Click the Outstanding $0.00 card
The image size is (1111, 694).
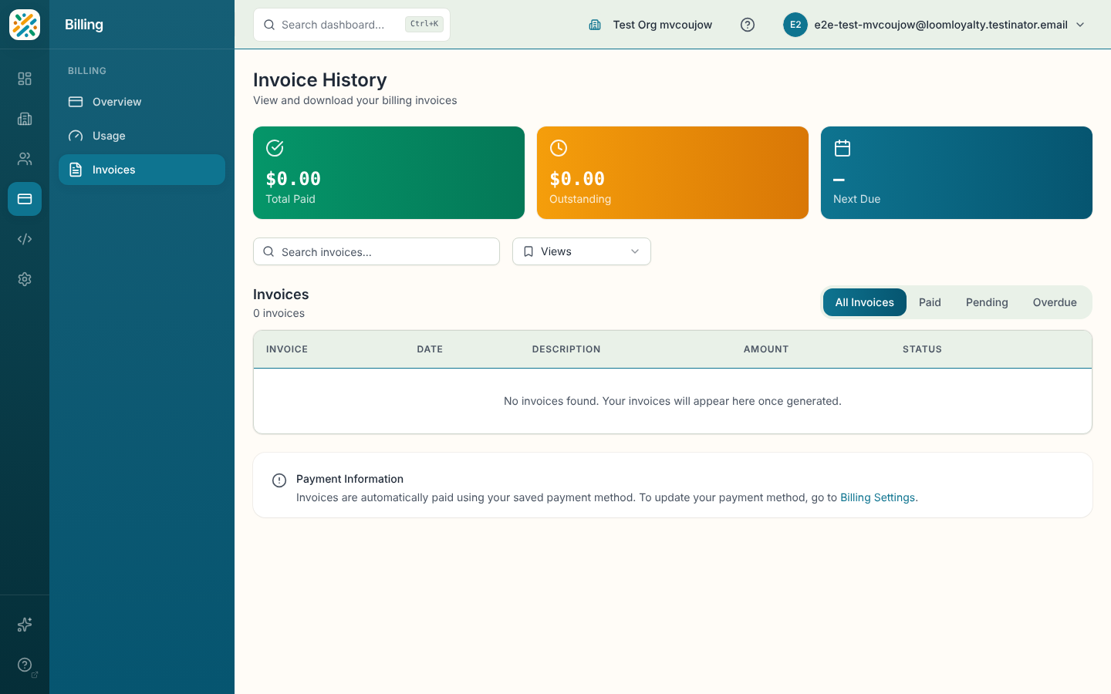[x=673, y=173]
